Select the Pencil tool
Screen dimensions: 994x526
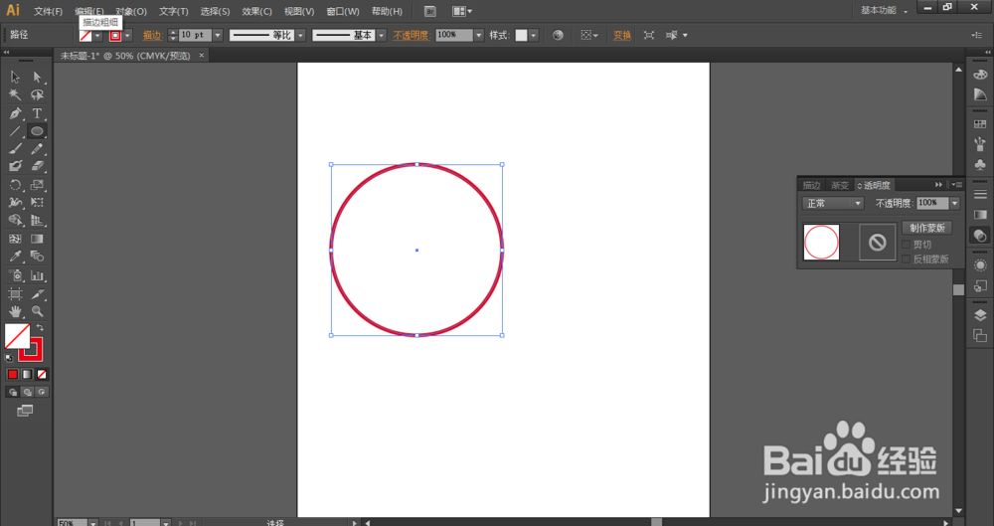[x=37, y=149]
